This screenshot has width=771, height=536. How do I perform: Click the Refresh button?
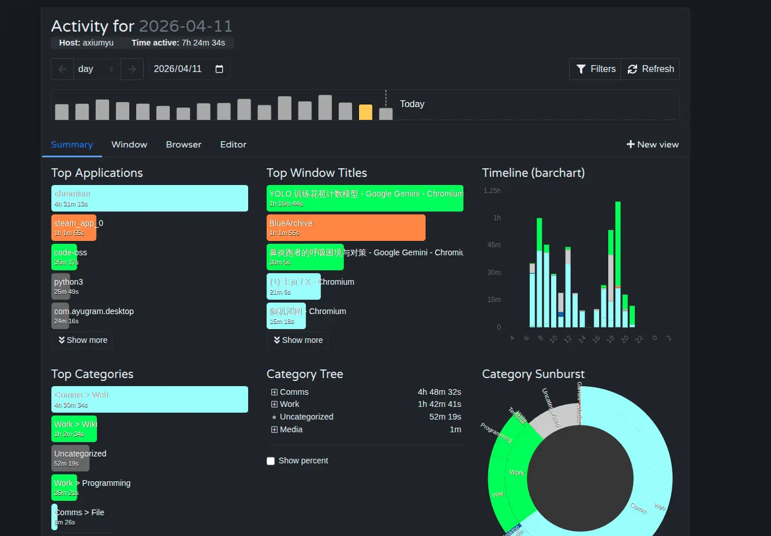[650, 69]
